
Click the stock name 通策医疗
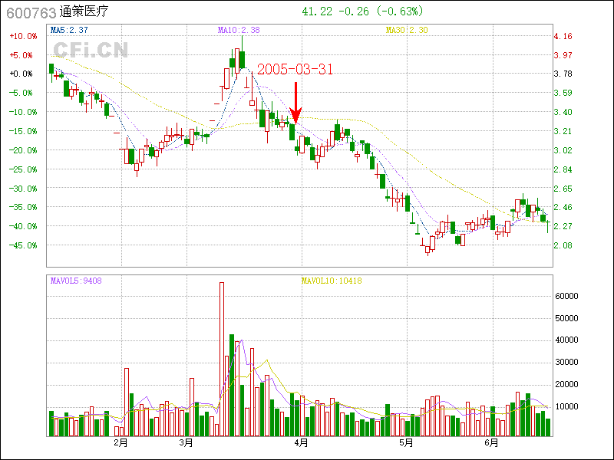tap(84, 12)
